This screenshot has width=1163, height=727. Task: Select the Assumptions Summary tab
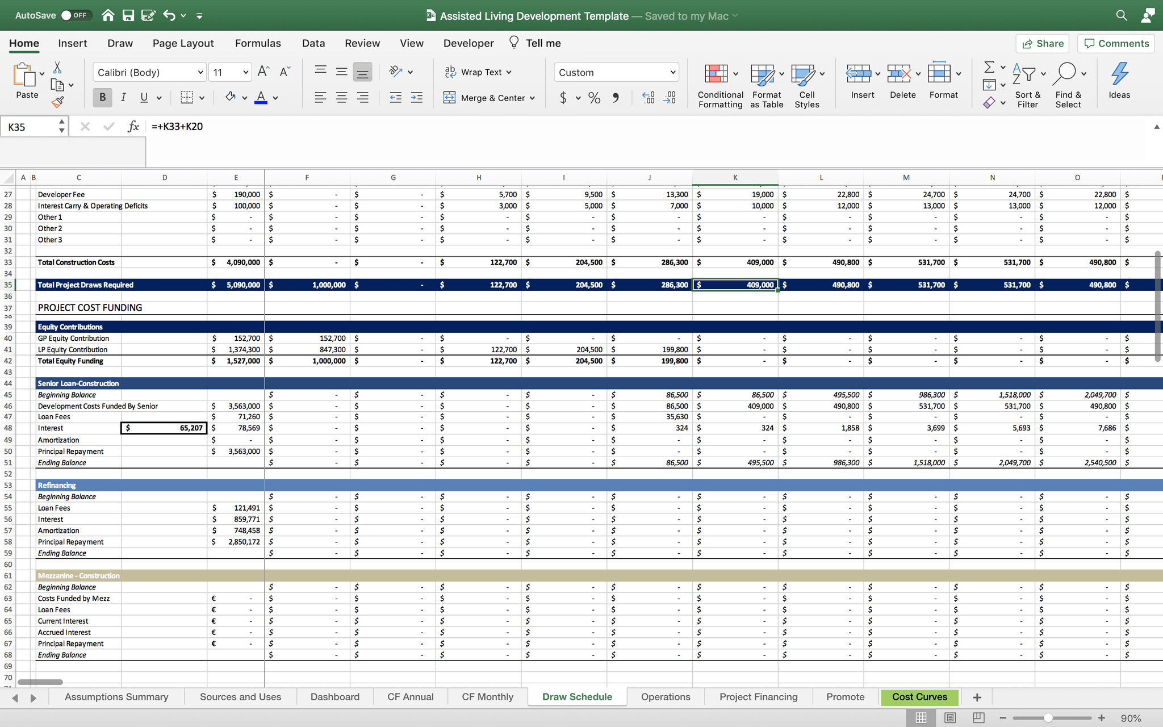116,697
